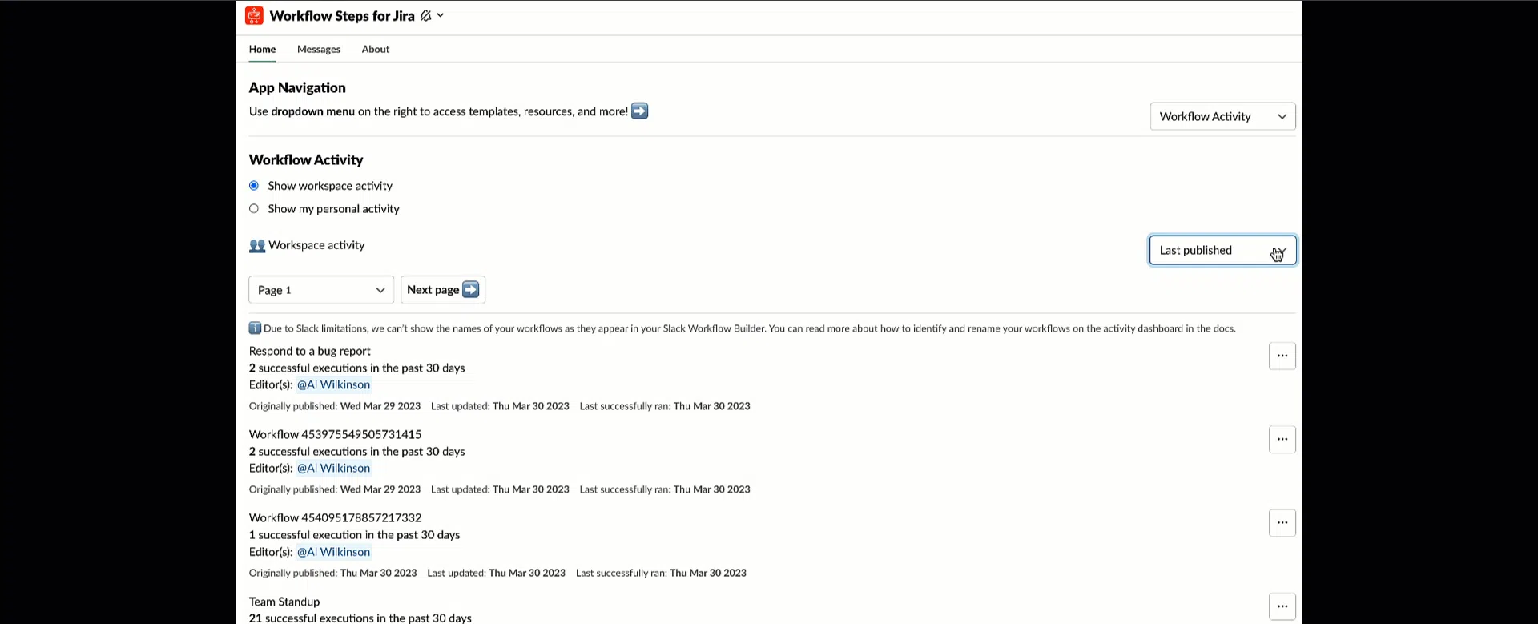Screen dimensions: 1538x624
Task: Click @Al Wilkinson editor link for Workflow 454095178857217332
Action: pyautogui.click(x=333, y=552)
